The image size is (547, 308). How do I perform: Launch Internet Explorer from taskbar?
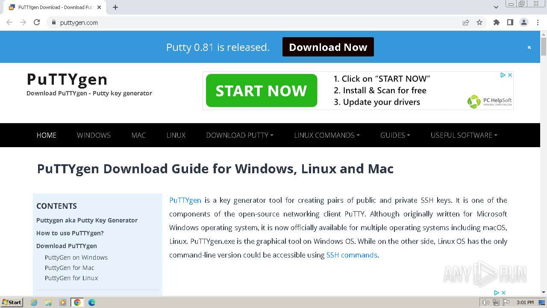coord(34,302)
